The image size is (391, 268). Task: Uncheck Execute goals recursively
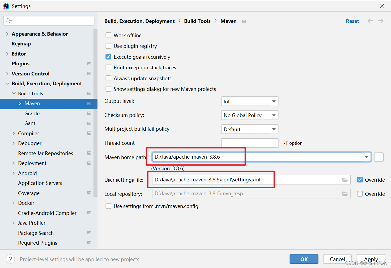[x=108, y=57]
